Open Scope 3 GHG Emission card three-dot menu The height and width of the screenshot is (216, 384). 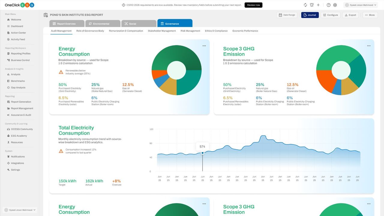[369, 46]
